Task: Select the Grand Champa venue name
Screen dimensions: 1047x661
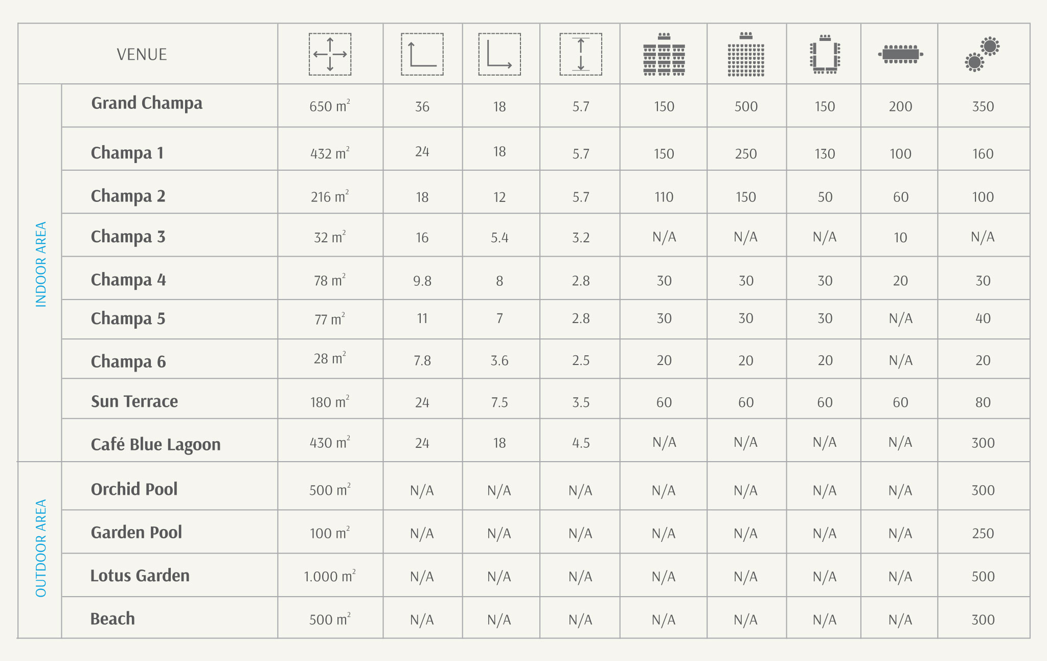Action: click(x=147, y=103)
